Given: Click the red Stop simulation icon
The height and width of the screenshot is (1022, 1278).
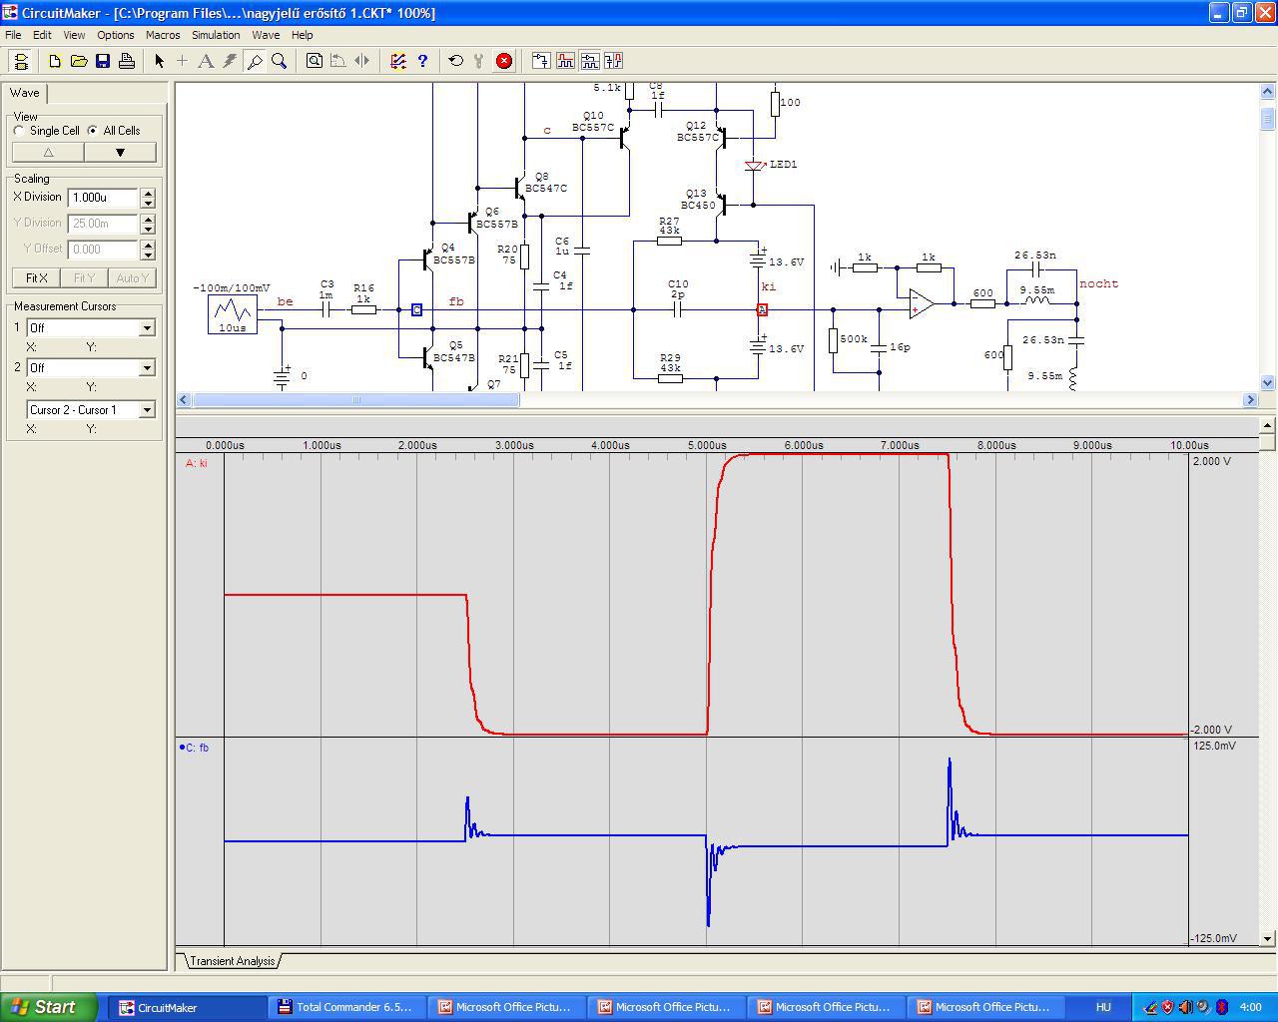Looking at the screenshot, I should point(504,61).
